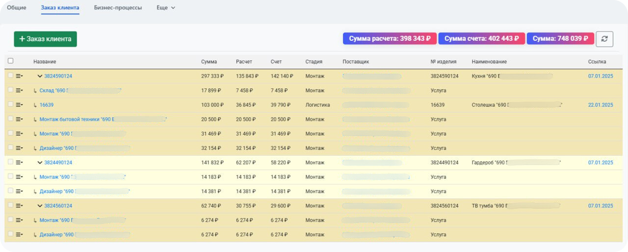Open row menu icon for order 3824490124
Screen dimensions: 628x252
(20, 163)
